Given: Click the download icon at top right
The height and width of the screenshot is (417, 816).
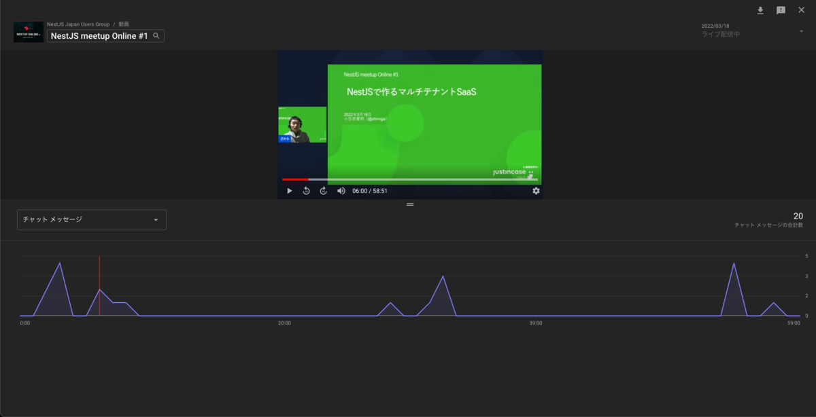Looking at the screenshot, I should [760, 10].
